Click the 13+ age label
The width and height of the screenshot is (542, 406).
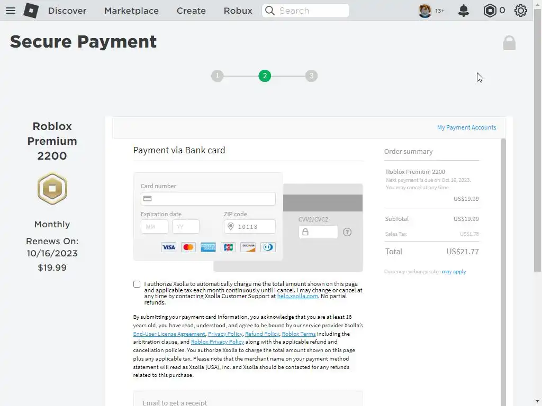click(x=440, y=11)
